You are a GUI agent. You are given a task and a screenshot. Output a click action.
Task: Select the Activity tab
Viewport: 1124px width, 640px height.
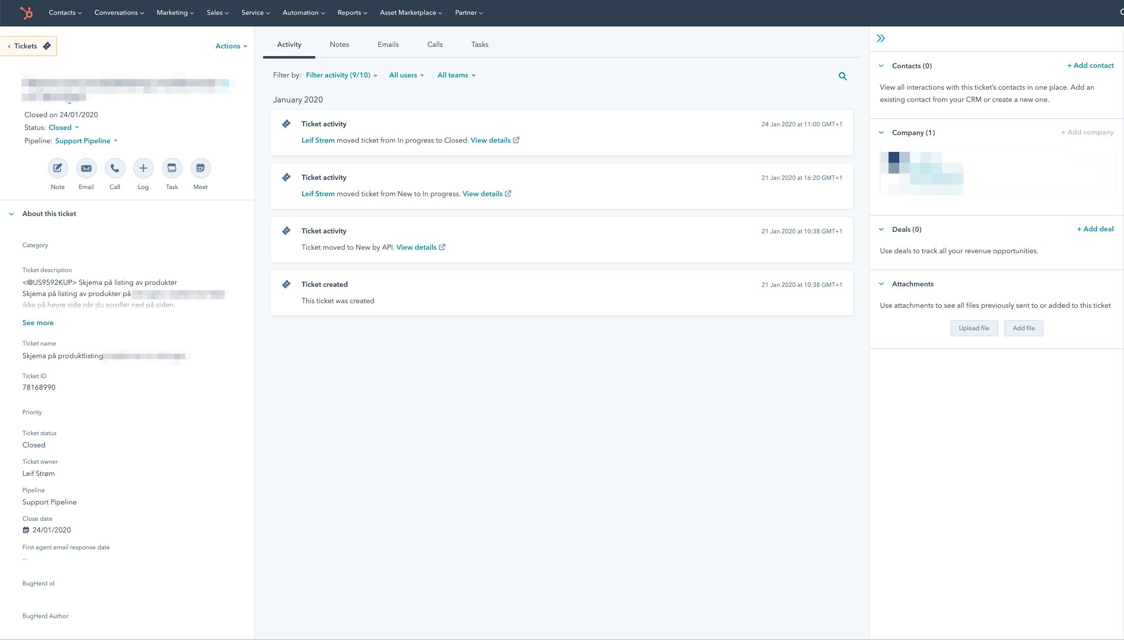tap(289, 44)
